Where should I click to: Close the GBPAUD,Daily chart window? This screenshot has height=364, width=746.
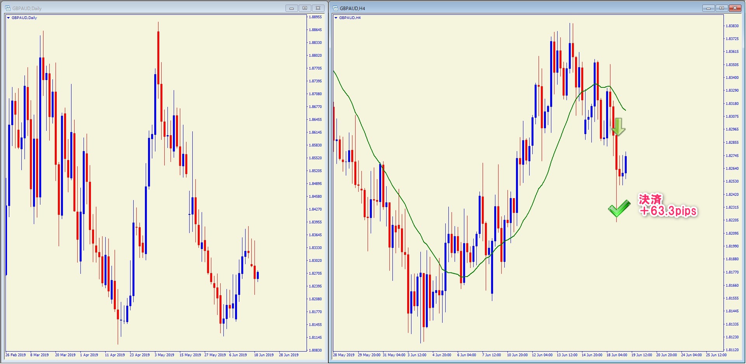click(x=318, y=8)
